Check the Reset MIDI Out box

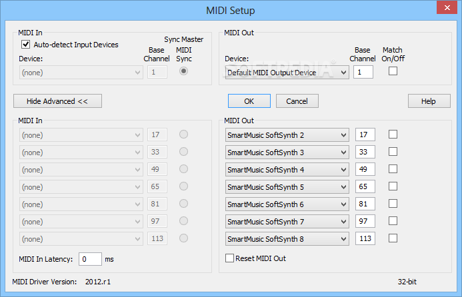tap(229, 258)
